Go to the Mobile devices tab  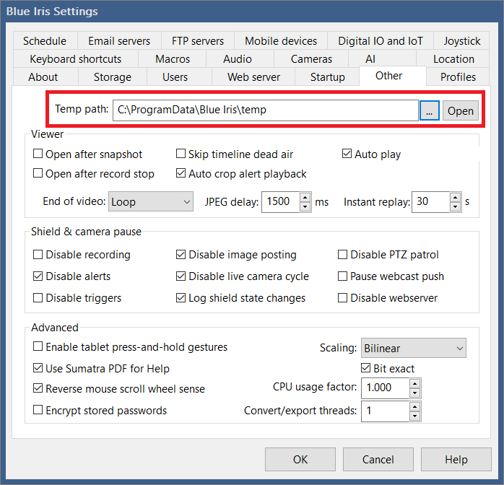[x=281, y=41]
